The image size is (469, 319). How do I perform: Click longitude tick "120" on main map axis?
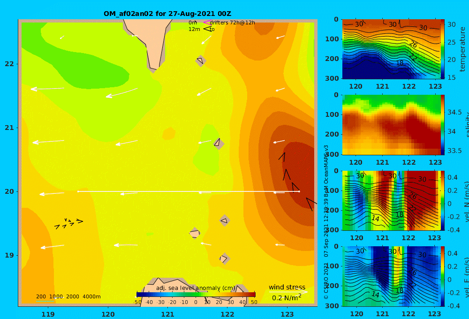point(108,314)
